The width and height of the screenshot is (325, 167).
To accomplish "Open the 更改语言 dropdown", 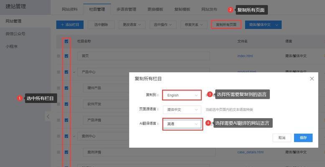I will [132, 25].
